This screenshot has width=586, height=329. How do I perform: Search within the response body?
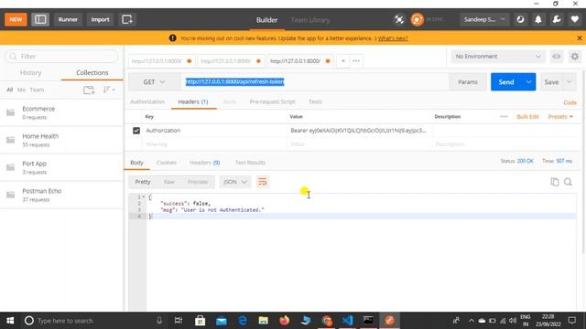(x=568, y=182)
